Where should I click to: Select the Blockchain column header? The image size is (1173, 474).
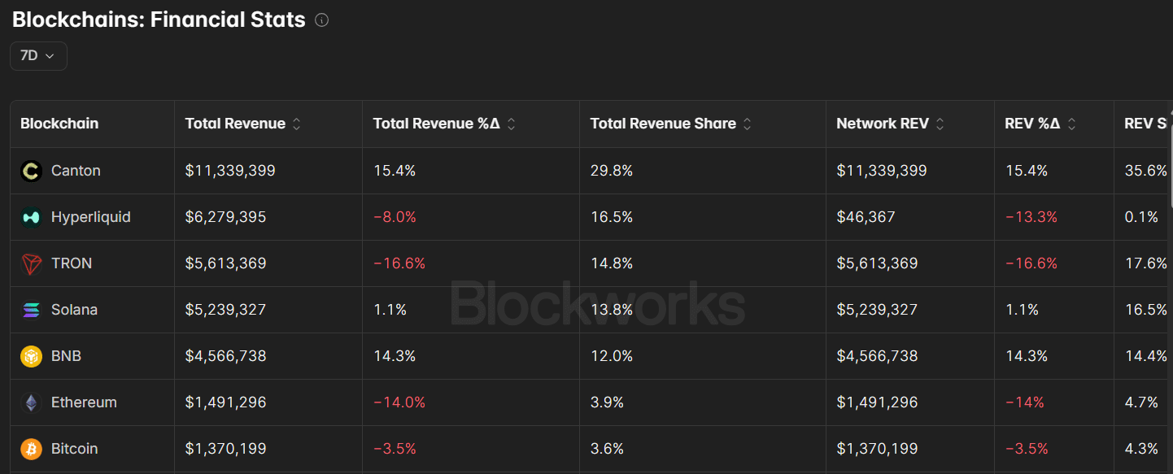(x=59, y=124)
